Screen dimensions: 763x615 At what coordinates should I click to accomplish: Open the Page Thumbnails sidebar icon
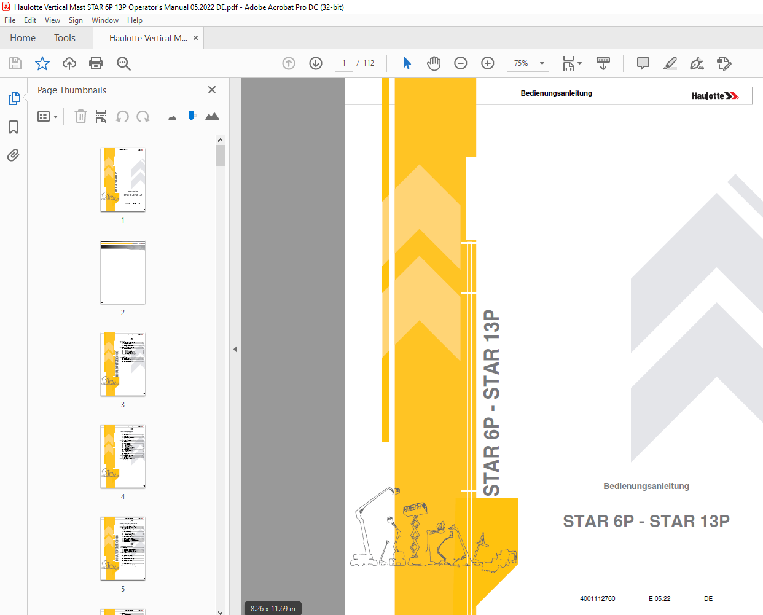14,98
